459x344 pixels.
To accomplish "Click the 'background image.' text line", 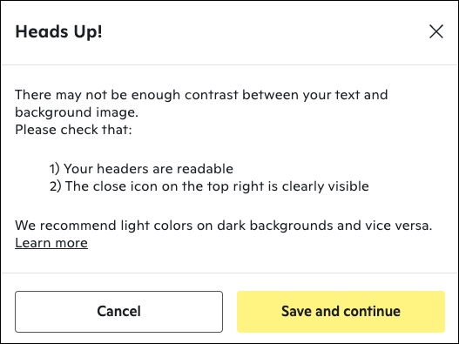I will 77,112.
